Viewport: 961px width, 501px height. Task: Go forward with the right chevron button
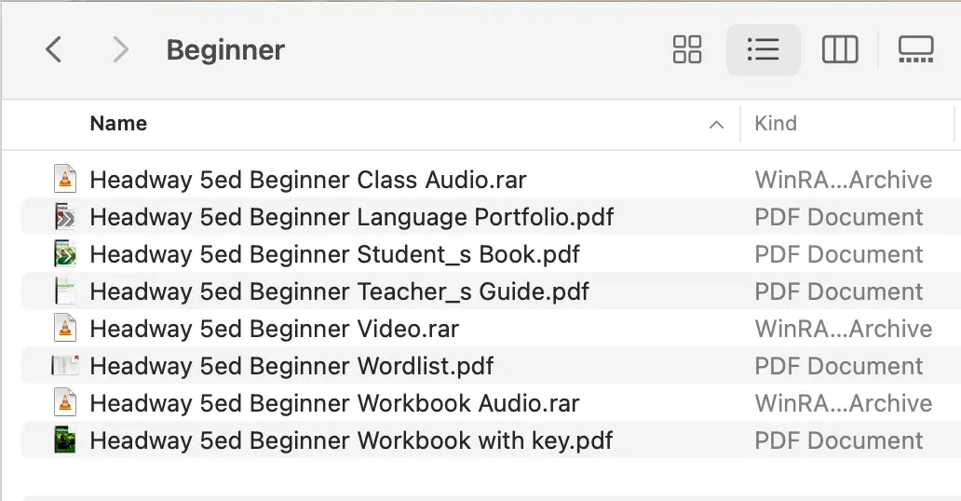click(x=121, y=49)
